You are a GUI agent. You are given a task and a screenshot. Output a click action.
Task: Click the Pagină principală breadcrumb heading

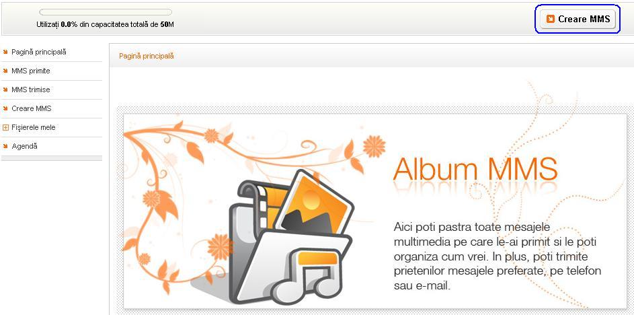147,57
